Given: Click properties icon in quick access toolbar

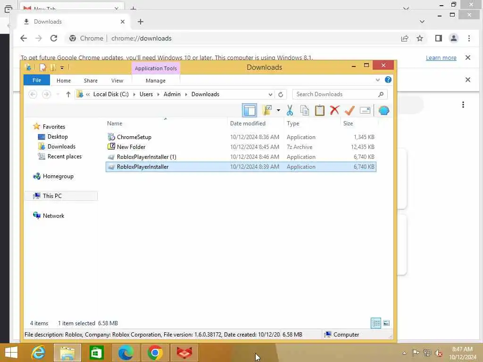Looking at the screenshot, I should [43, 67].
